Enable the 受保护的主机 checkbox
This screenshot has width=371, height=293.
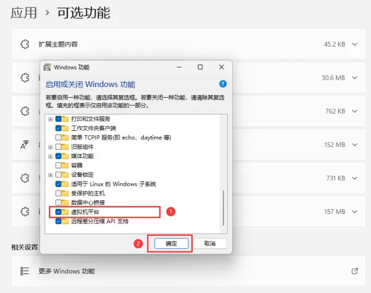click(58, 193)
